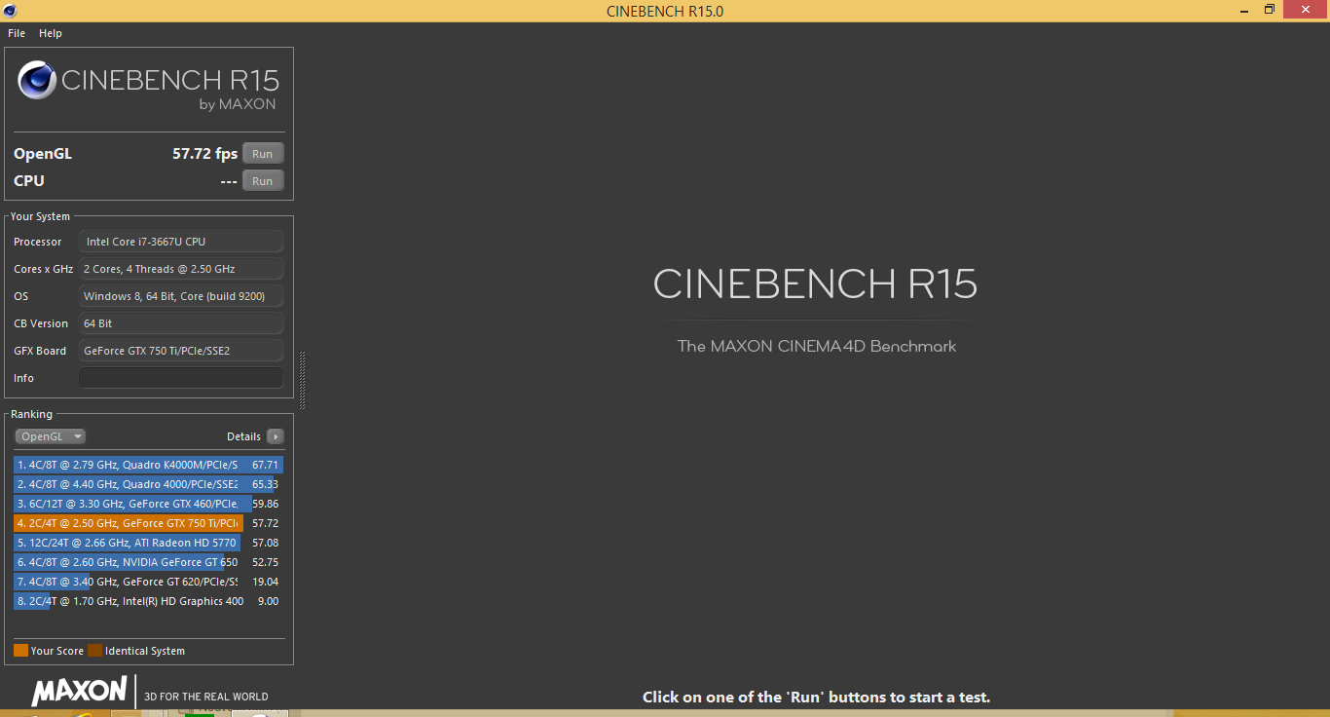Click the vertical panel splitter handle
Screen dimensions: 1330x717
point(302,380)
